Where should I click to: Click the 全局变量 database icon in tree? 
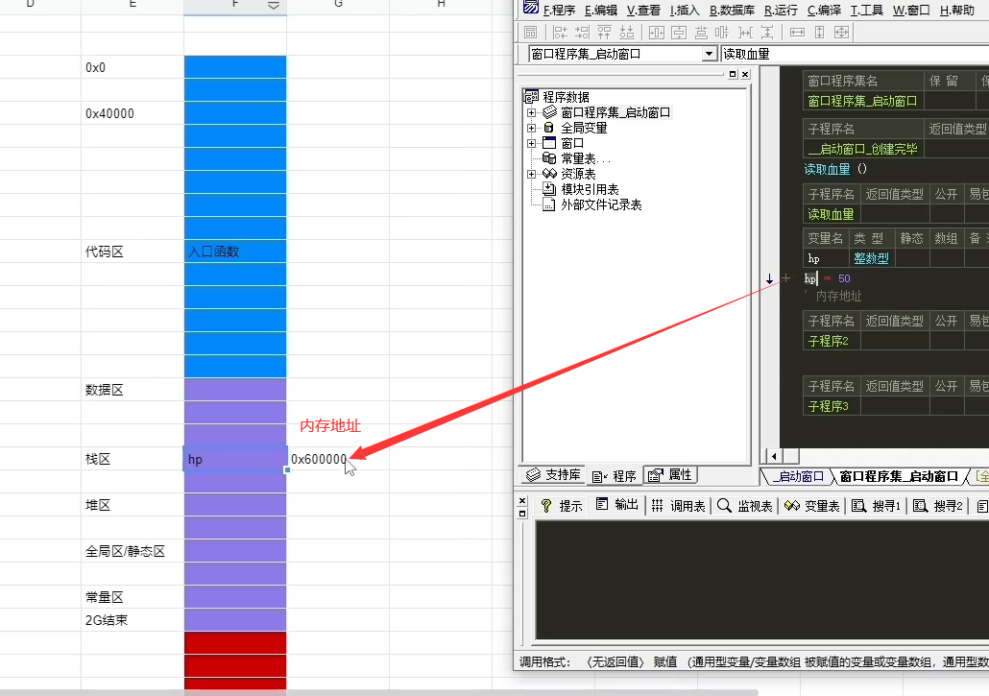[548, 128]
